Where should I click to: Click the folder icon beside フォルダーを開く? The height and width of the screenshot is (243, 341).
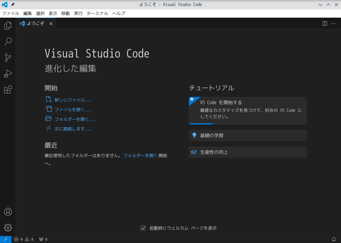coord(49,119)
